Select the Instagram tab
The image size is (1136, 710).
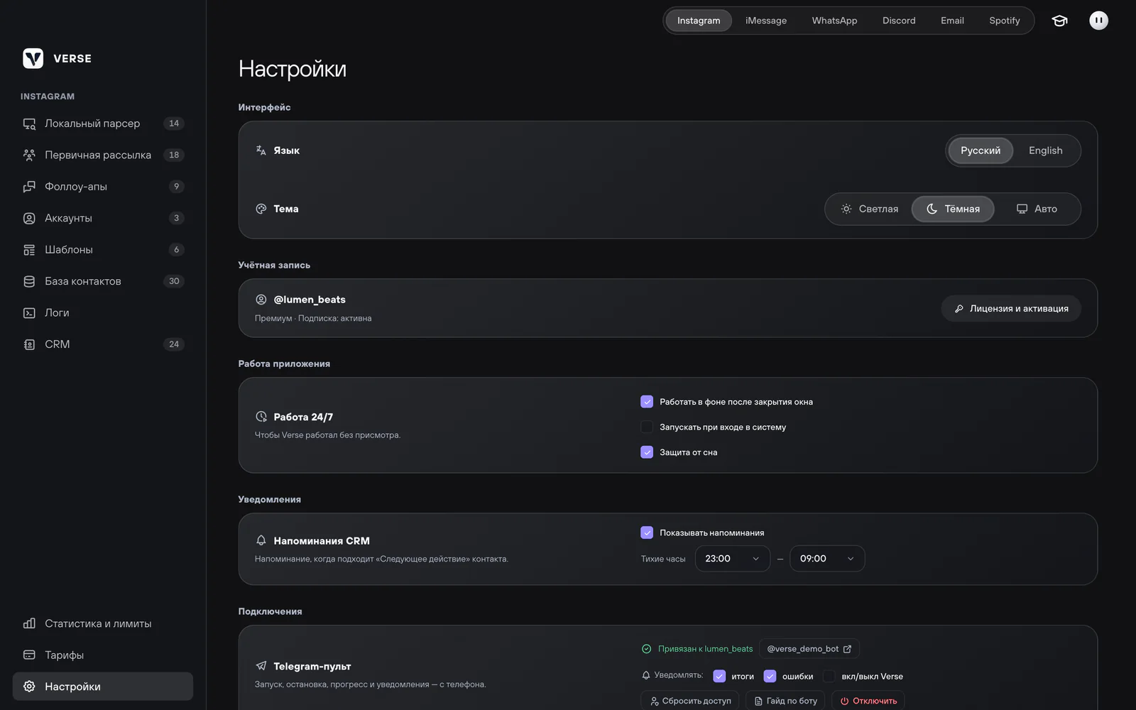699,21
